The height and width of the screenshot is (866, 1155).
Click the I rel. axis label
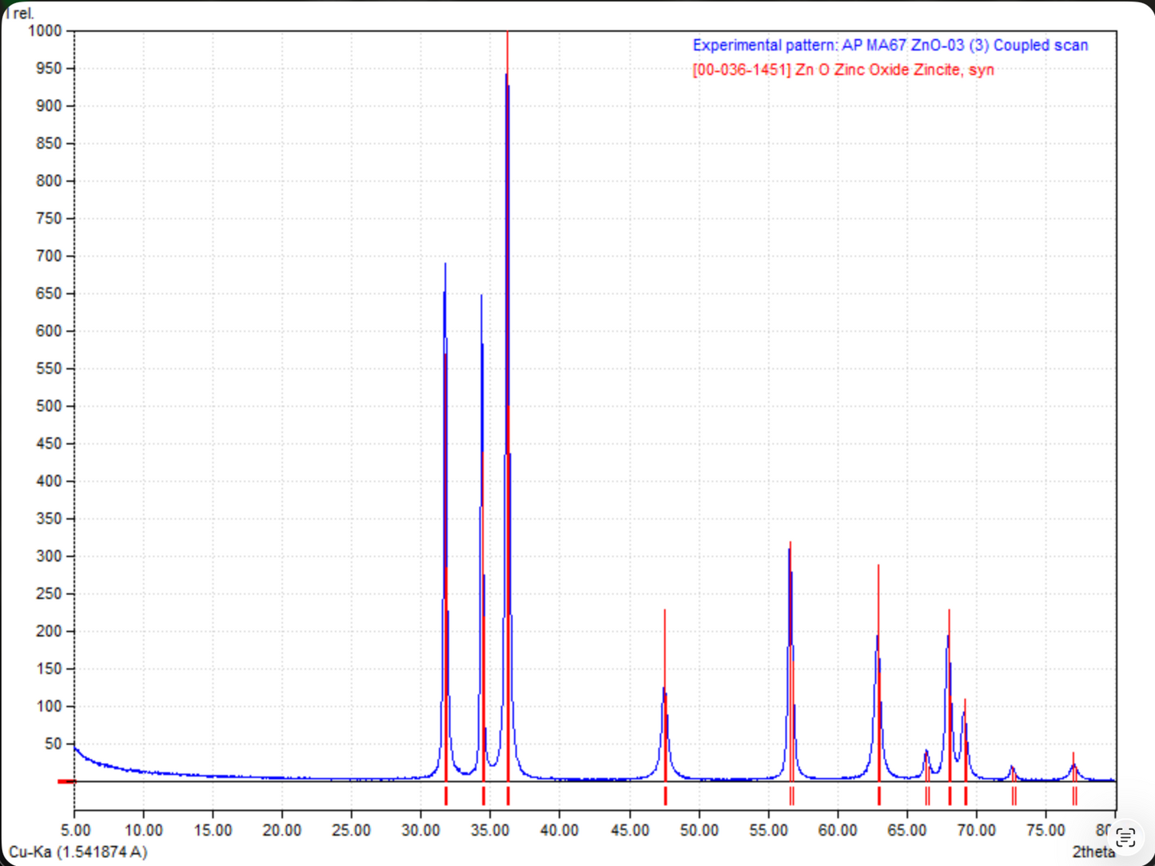pos(19,14)
